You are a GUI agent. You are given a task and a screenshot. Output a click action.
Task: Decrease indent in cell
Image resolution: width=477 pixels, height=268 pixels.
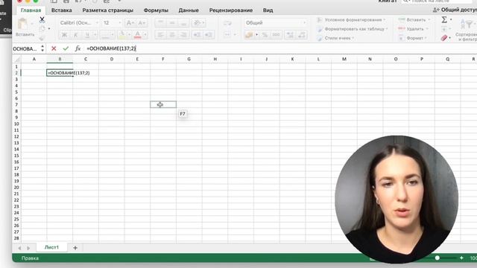pyautogui.click(x=197, y=35)
